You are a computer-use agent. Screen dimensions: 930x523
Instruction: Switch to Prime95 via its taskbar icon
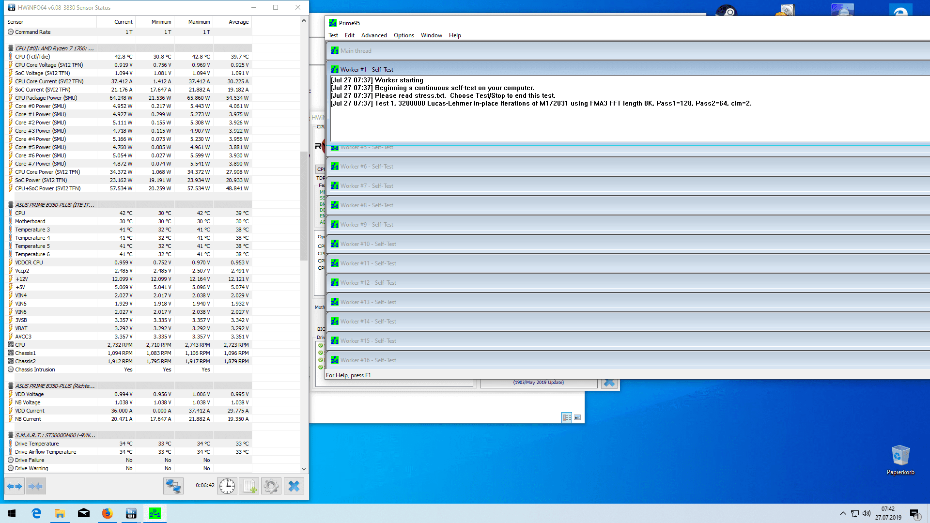tap(155, 513)
